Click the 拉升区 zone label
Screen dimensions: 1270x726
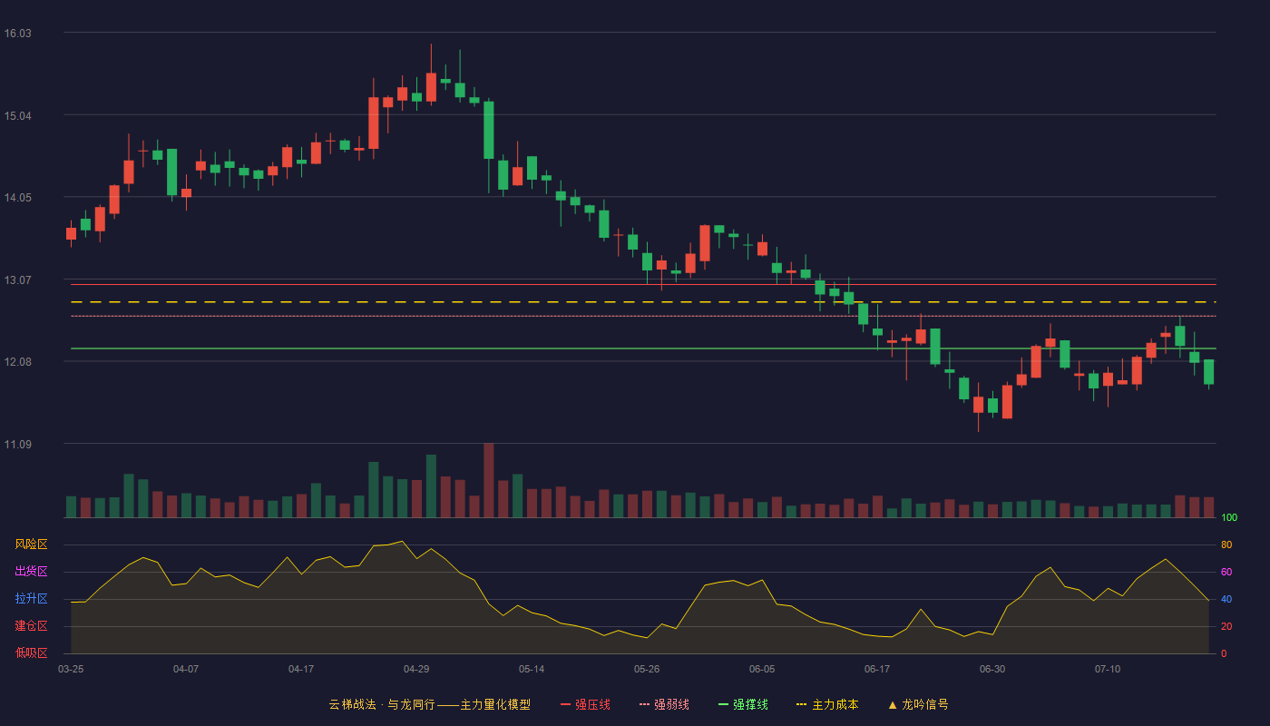32,599
